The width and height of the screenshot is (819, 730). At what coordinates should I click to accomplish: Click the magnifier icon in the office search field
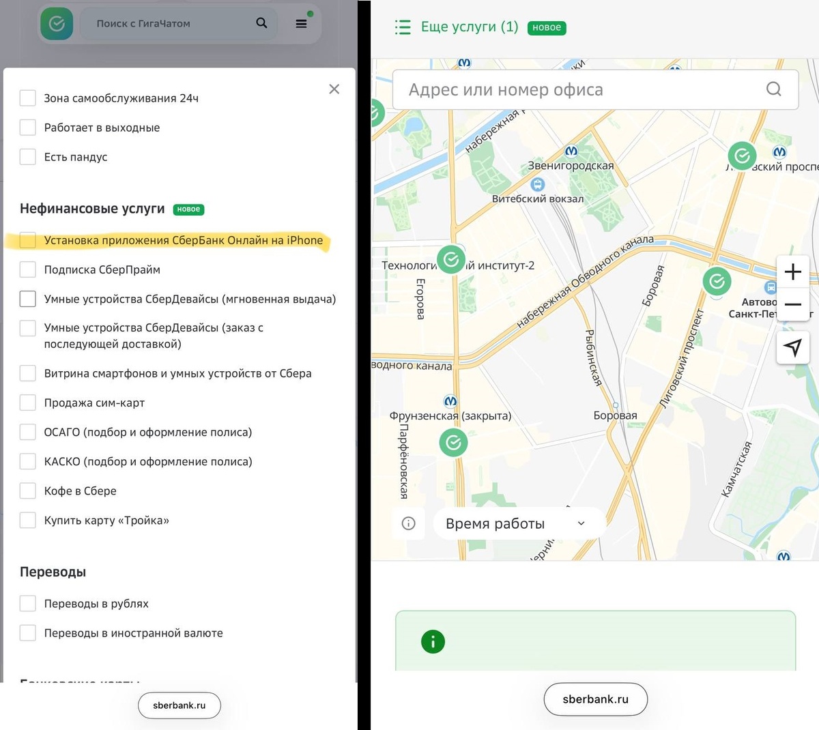(x=773, y=89)
